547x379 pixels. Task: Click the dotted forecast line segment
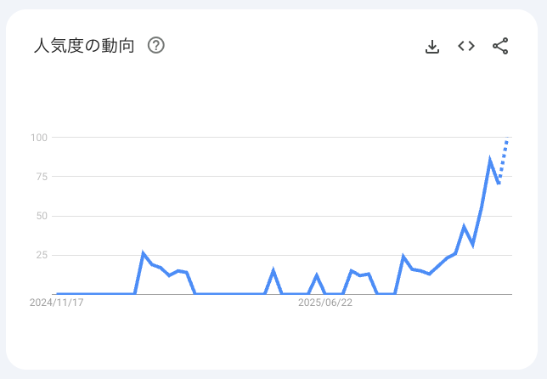(x=504, y=160)
